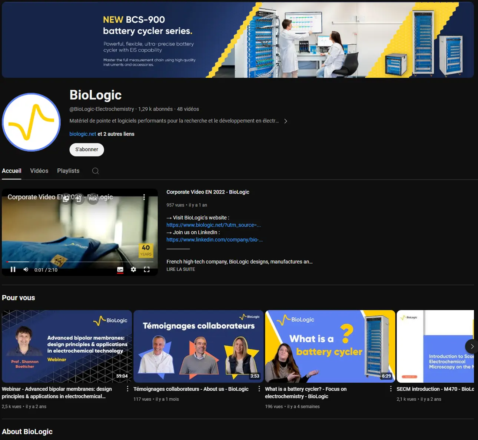The height and width of the screenshot is (440, 478).
Task: Click 'What is a battery cycler?' title
Action: coord(306,393)
